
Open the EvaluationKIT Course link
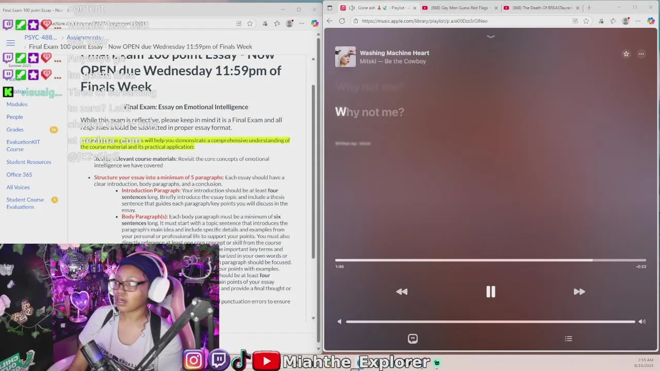point(23,146)
